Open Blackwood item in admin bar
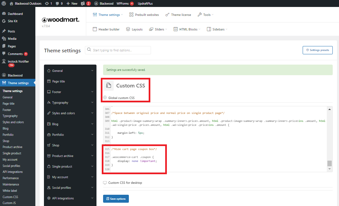The width and height of the screenshot is (339, 206). (104, 3)
